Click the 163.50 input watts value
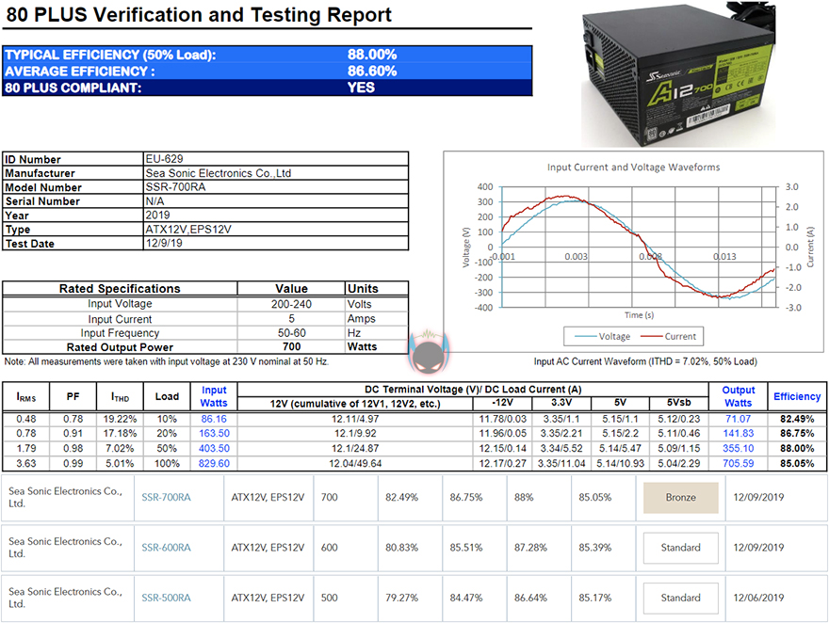The image size is (829, 623). 214,433
